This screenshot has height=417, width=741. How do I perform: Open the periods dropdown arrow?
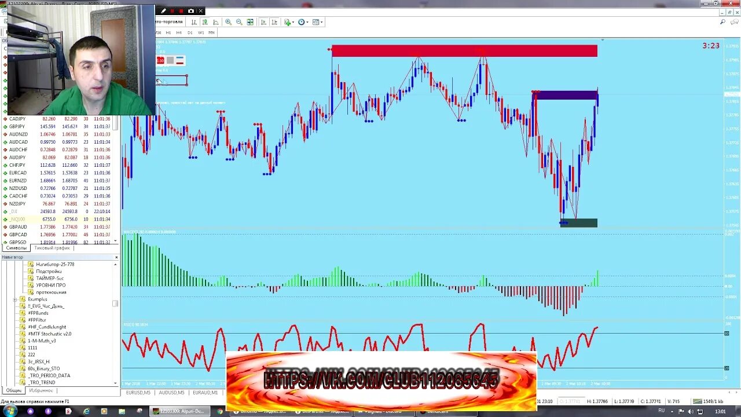point(307,22)
